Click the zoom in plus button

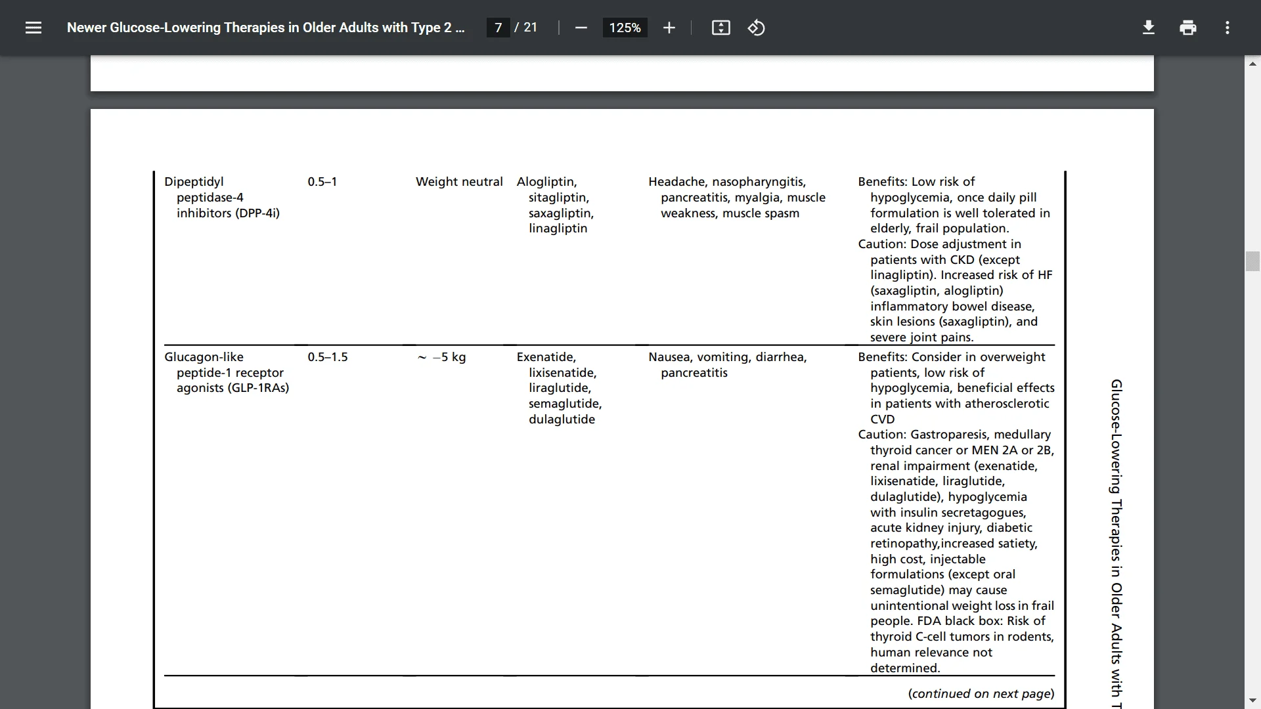click(x=669, y=28)
